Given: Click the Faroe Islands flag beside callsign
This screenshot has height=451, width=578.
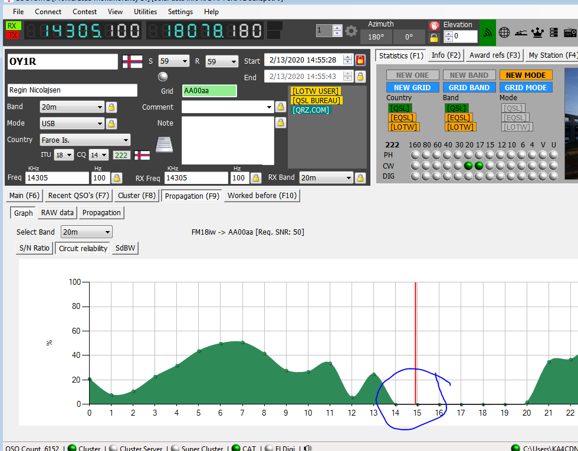Looking at the screenshot, I should coord(132,61).
